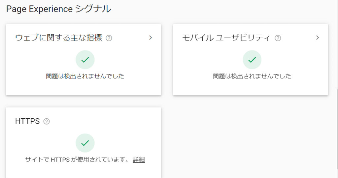Expand ウェブに関する主な指標 with chevron arrow
This screenshot has width=338, height=178.
[x=151, y=38]
